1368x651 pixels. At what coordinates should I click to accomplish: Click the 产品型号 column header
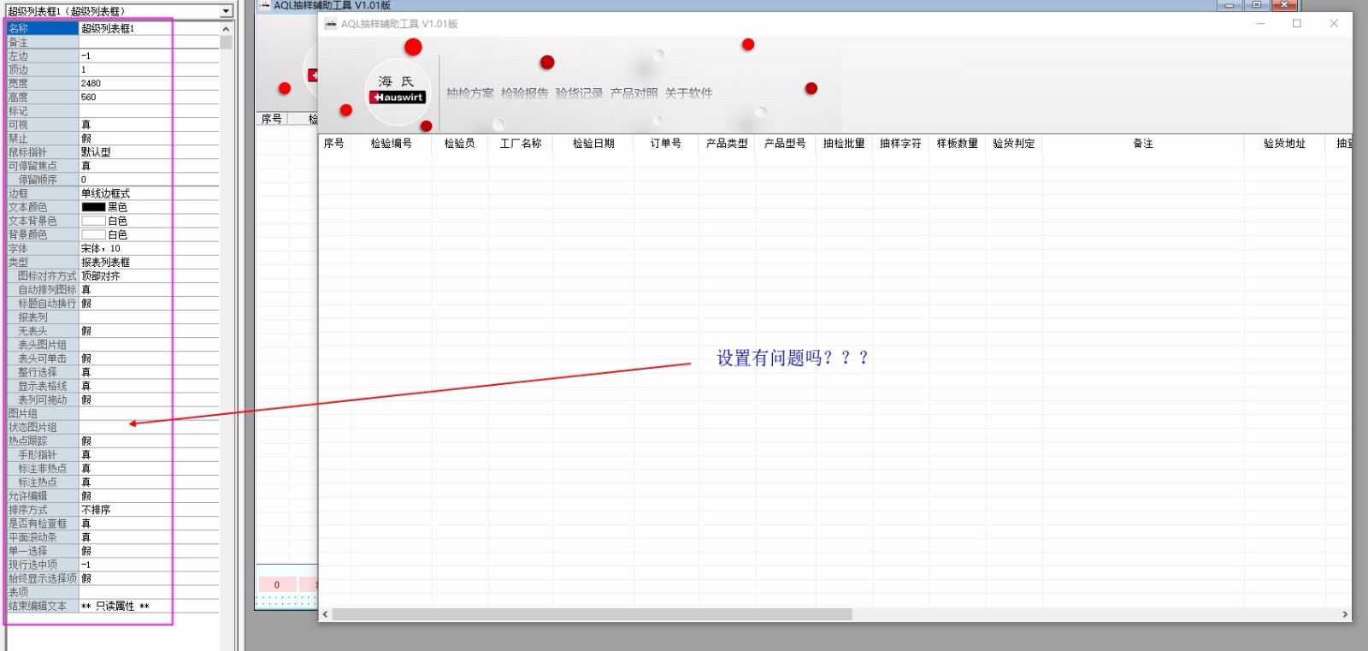pyautogui.click(x=785, y=144)
